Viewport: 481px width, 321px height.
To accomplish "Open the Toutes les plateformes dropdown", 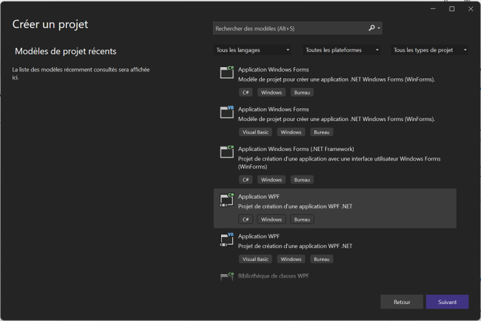I will pos(342,50).
